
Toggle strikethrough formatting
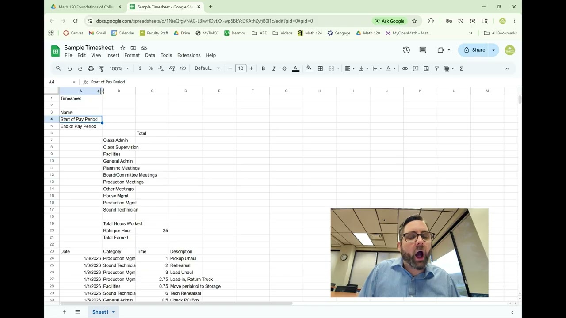pos(284,68)
